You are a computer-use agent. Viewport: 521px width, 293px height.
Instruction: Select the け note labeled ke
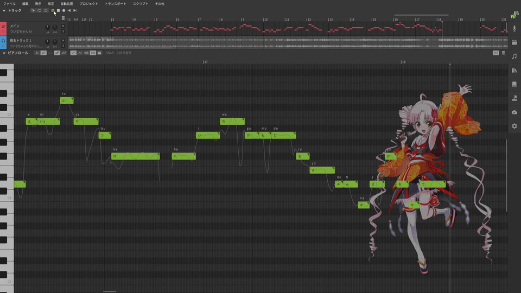pyautogui.click(x=136, y=156)
